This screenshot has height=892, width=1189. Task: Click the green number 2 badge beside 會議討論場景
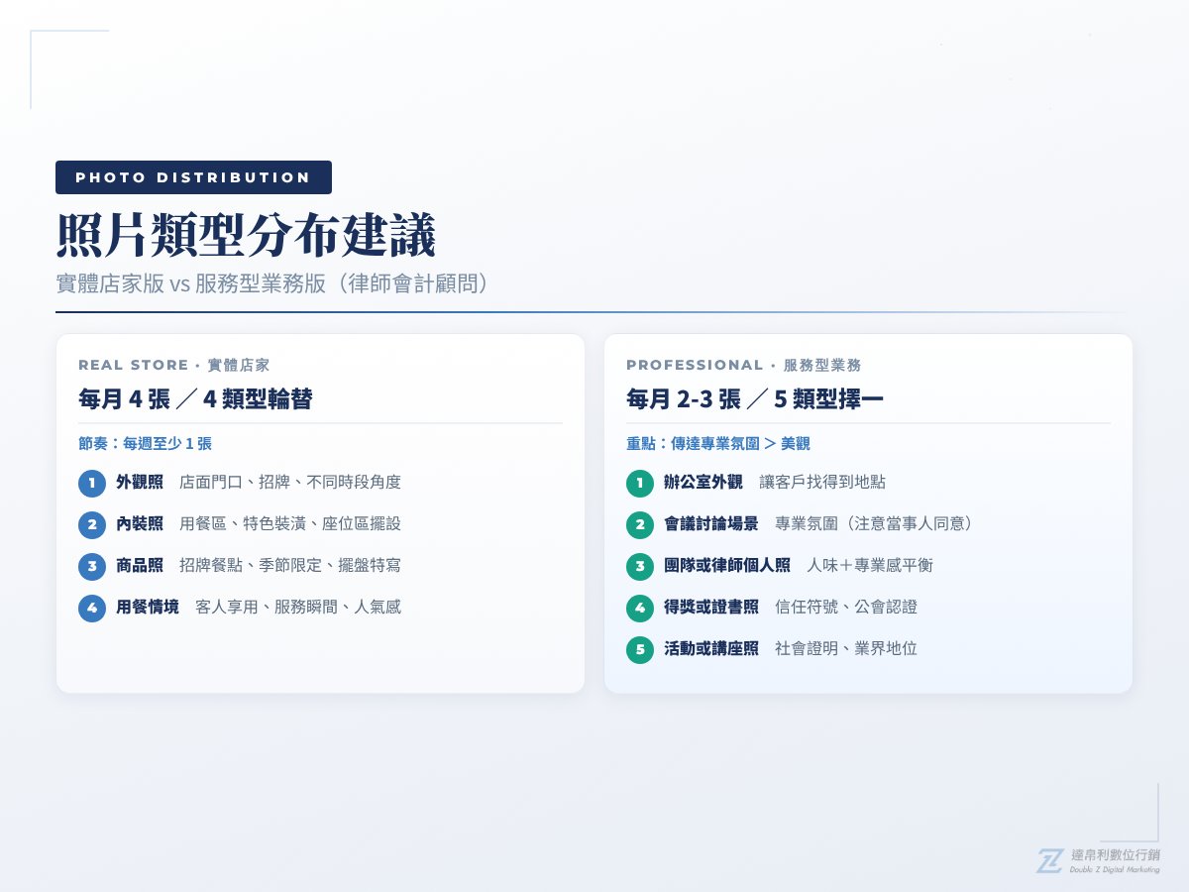point(640,524)
